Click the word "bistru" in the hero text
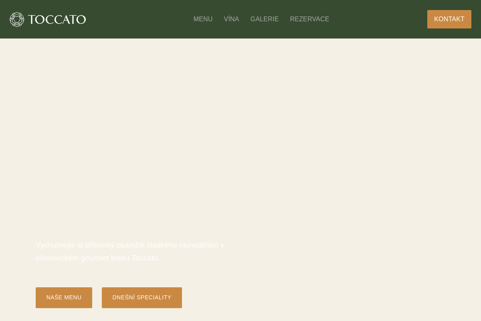The width and height of the screenshot is (481, 321). point(120,258)
